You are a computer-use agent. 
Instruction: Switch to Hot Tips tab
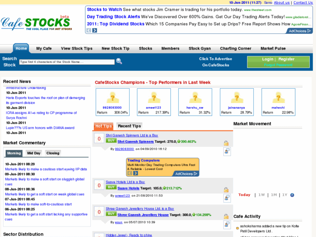tap(103, 126)
